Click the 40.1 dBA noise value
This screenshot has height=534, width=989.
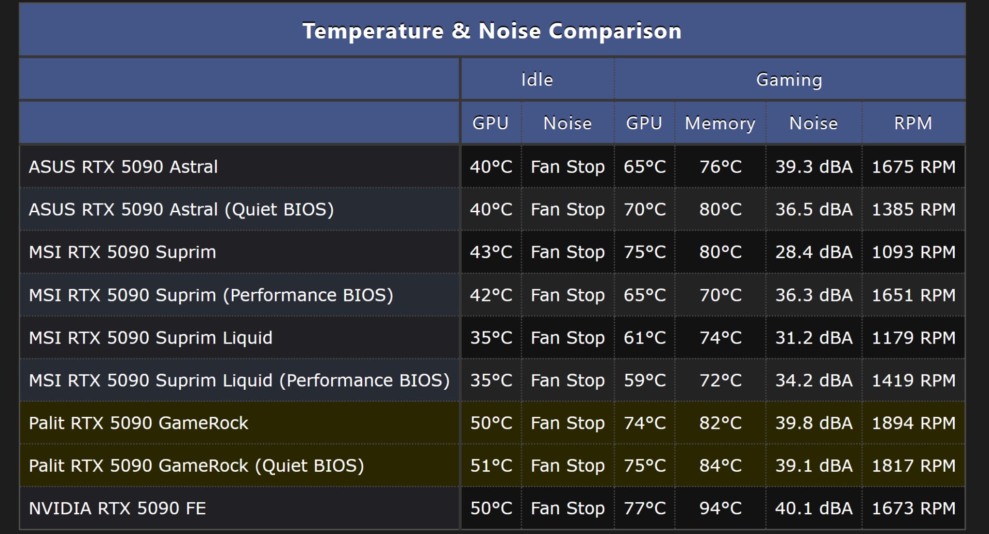pyautogui.click(x=814, y=508)
